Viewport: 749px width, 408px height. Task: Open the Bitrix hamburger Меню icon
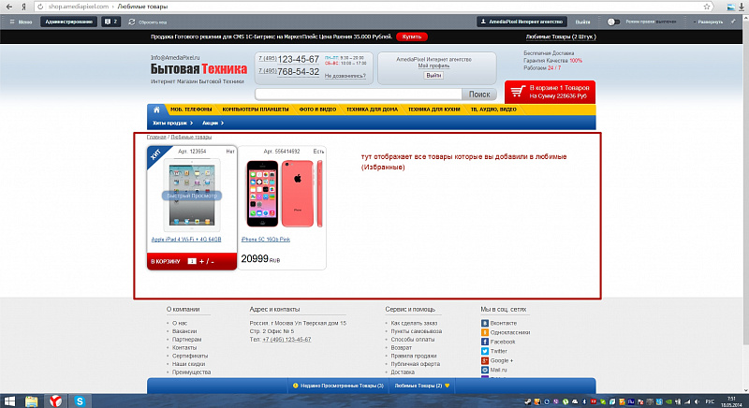click(12, 22)
